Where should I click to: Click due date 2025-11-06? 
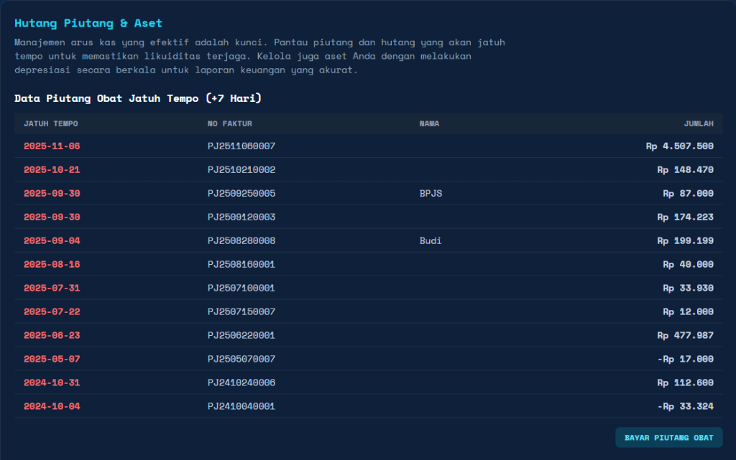pyautogui.click(x=52, y=146)
